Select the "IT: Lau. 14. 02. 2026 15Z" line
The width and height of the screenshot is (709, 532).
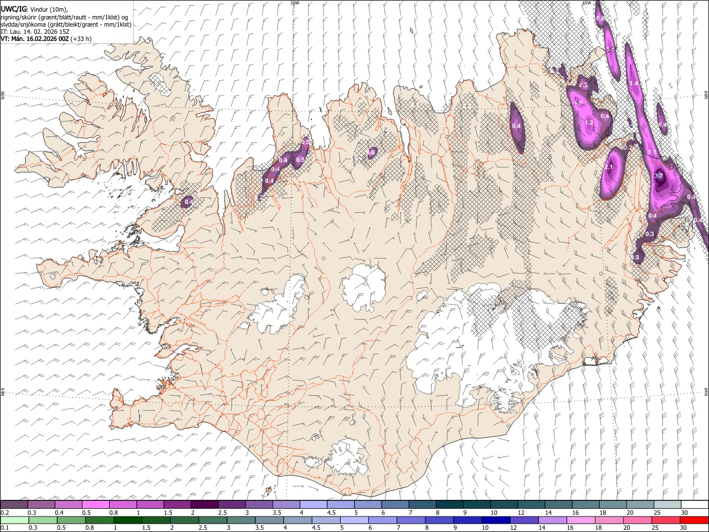tap(35, 32)
